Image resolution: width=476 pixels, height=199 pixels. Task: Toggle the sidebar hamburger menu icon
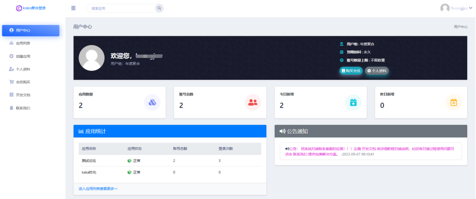click(73, 8)
